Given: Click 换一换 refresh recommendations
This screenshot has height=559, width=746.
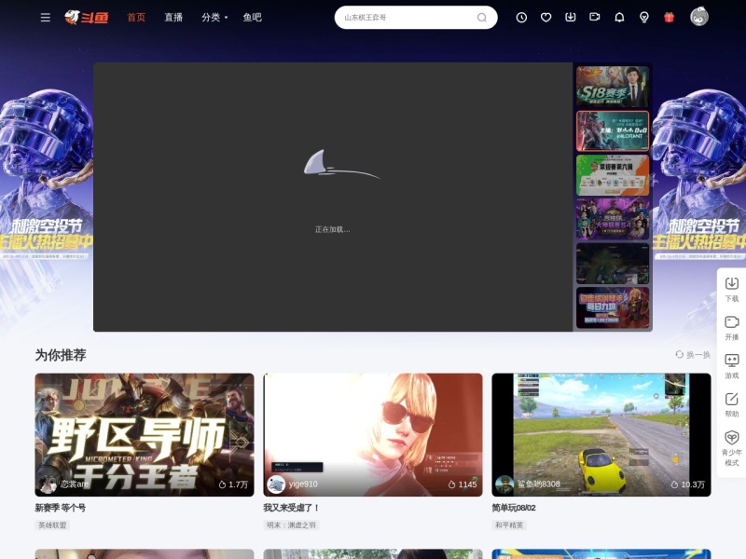Looking at the screenshot, I should 693,355.
